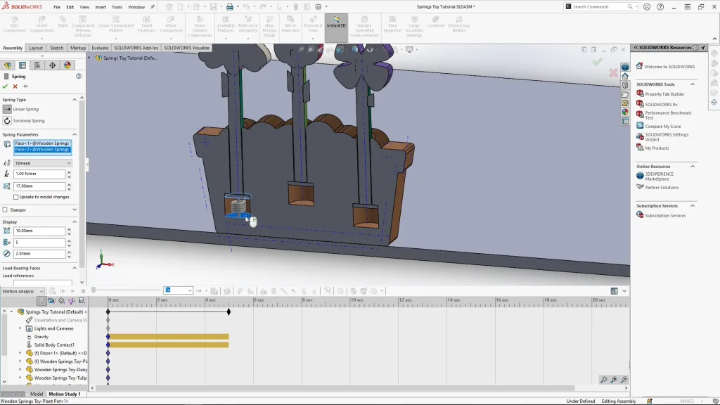Expand the Lights and Cameras tree node
The height and width of the screenshot is (405, 720).
[x=20, y=328]
